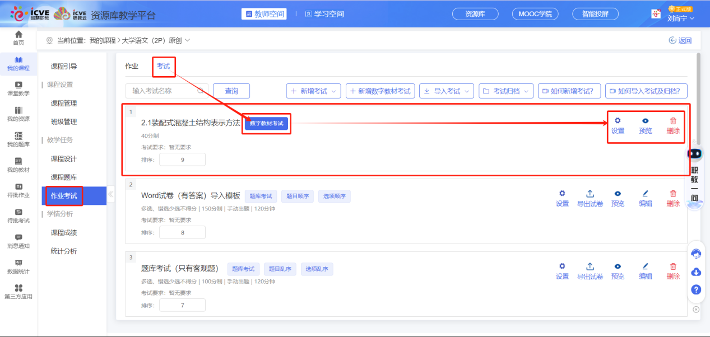Screen dimensions: 710x337
Task: Launch the 职教一问 assistant robot
Action: [x=695, y=154]
